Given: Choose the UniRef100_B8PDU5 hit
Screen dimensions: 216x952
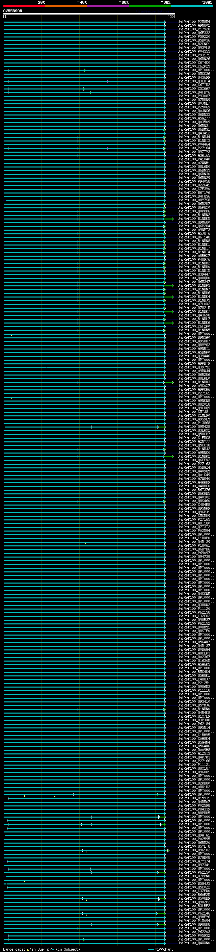Looking at the screenshot, I should 194,813.
